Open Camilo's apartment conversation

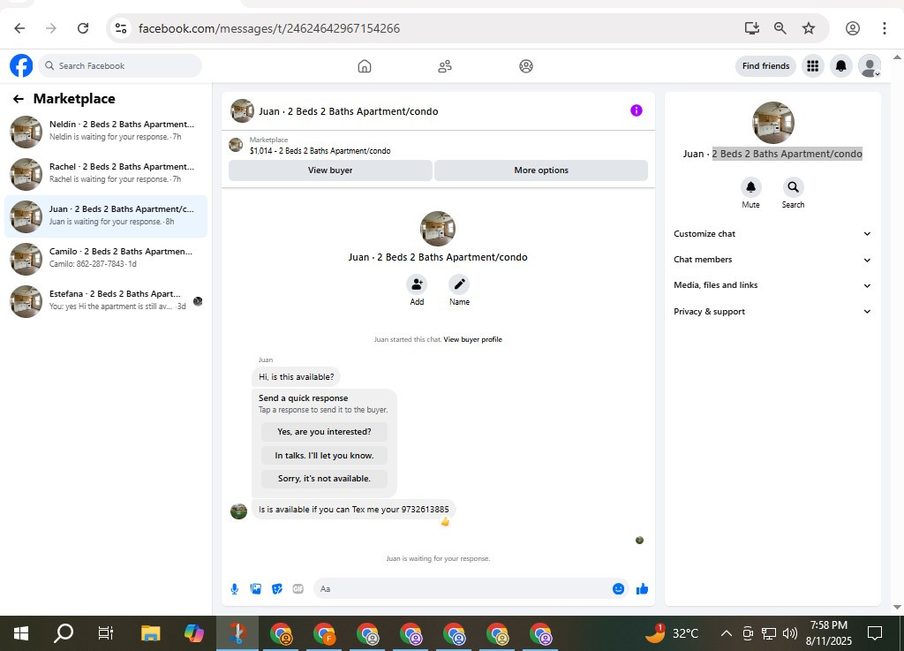(106, 258)
